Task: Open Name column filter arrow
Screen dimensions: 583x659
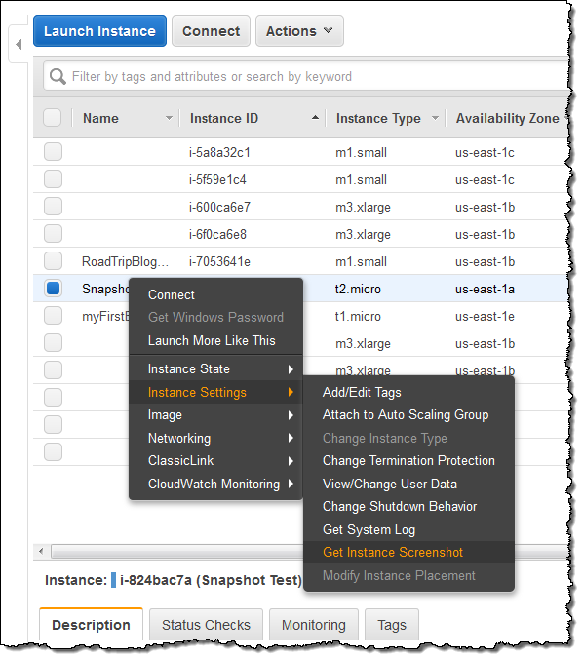Action: point(169,118)
